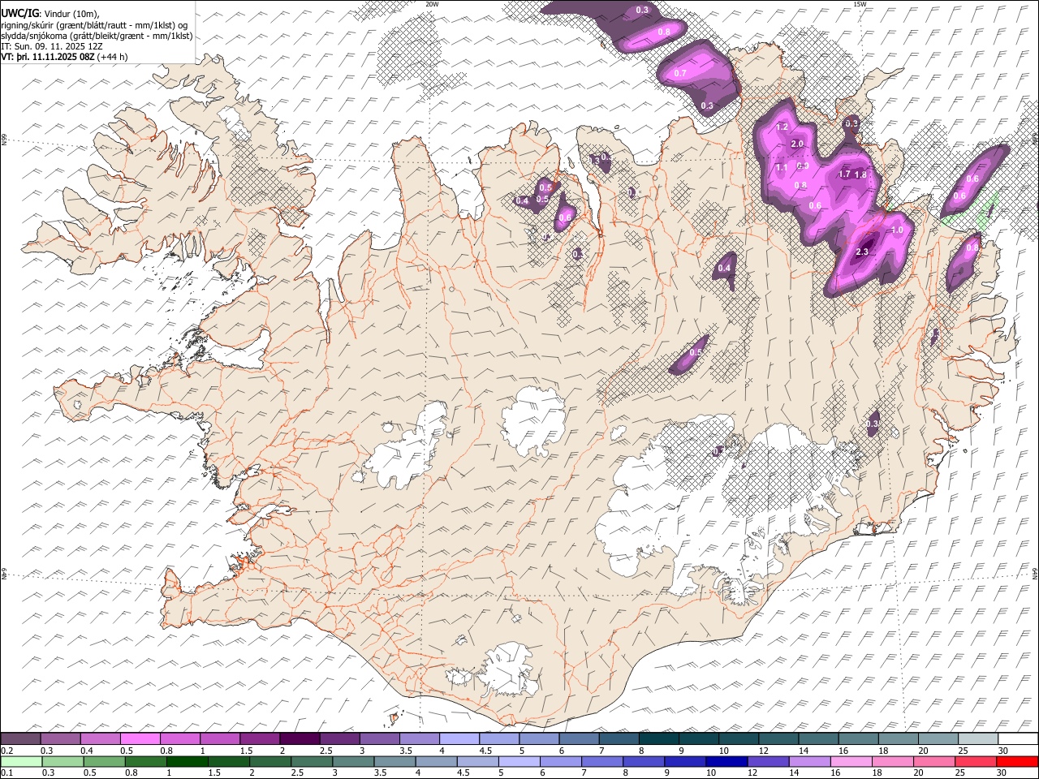The height and width of the screenshot is (779, 1039).
Task: Click the 20W longitude label
Action: pos(432,4)
